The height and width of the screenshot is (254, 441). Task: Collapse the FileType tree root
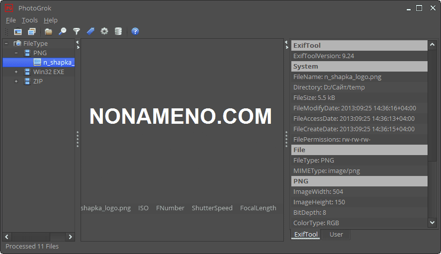click(6, 43)
